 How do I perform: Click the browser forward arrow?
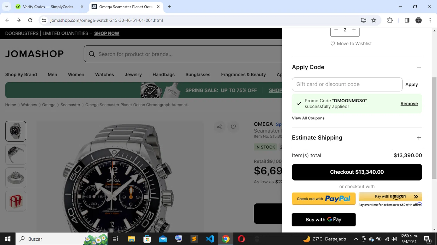pyautogui.click(x=19, y=20)
